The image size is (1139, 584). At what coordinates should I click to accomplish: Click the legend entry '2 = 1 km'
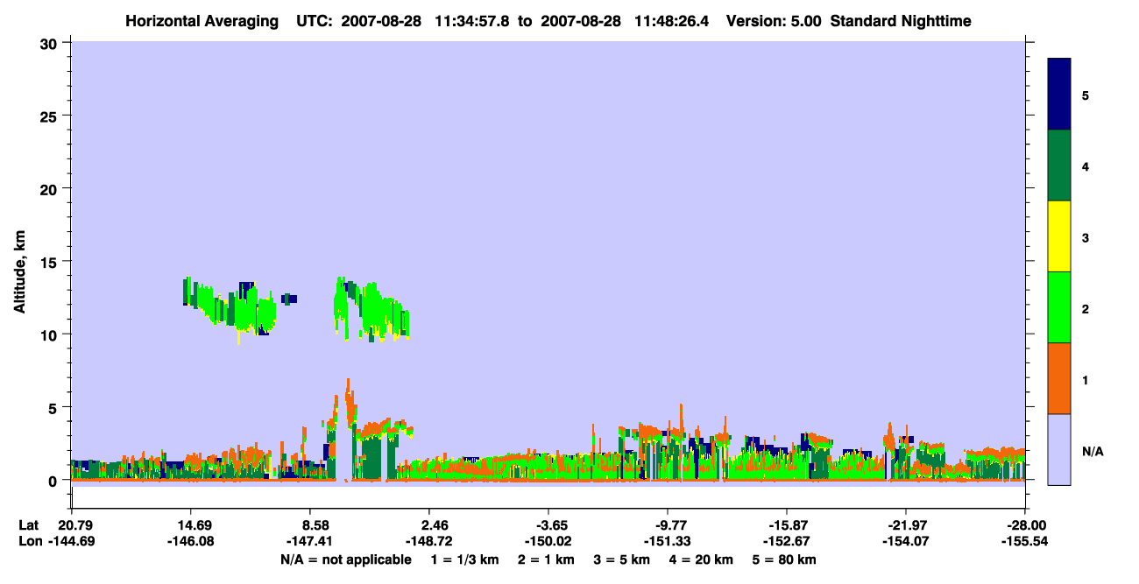[x=545, y=559]
